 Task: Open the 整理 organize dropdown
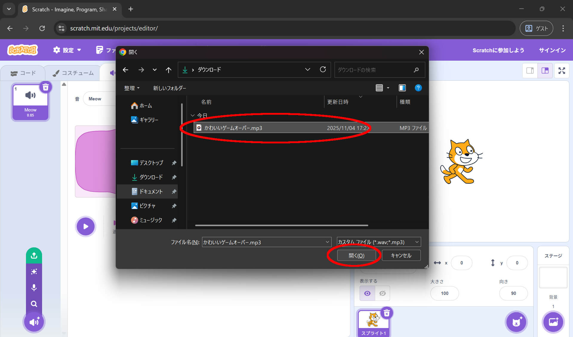(x=132, y=88)
